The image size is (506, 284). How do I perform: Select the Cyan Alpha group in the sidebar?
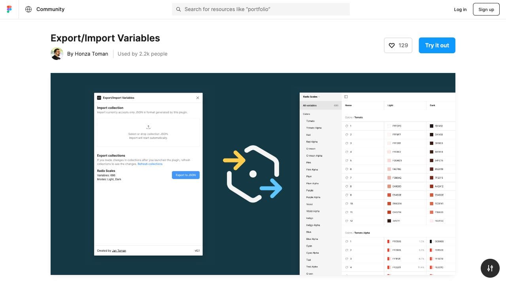[x=312, y=253]
